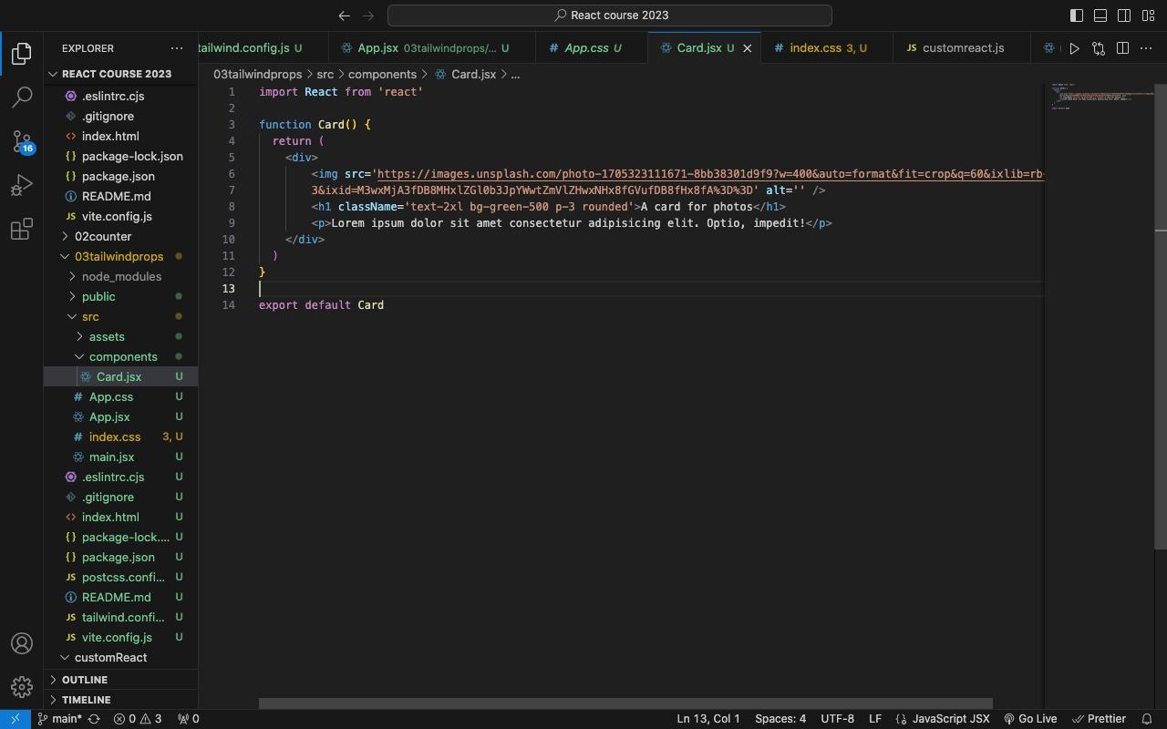Open Run and Debug view
Viewport: 1167px width, 729px height.
tap(22, 185)
